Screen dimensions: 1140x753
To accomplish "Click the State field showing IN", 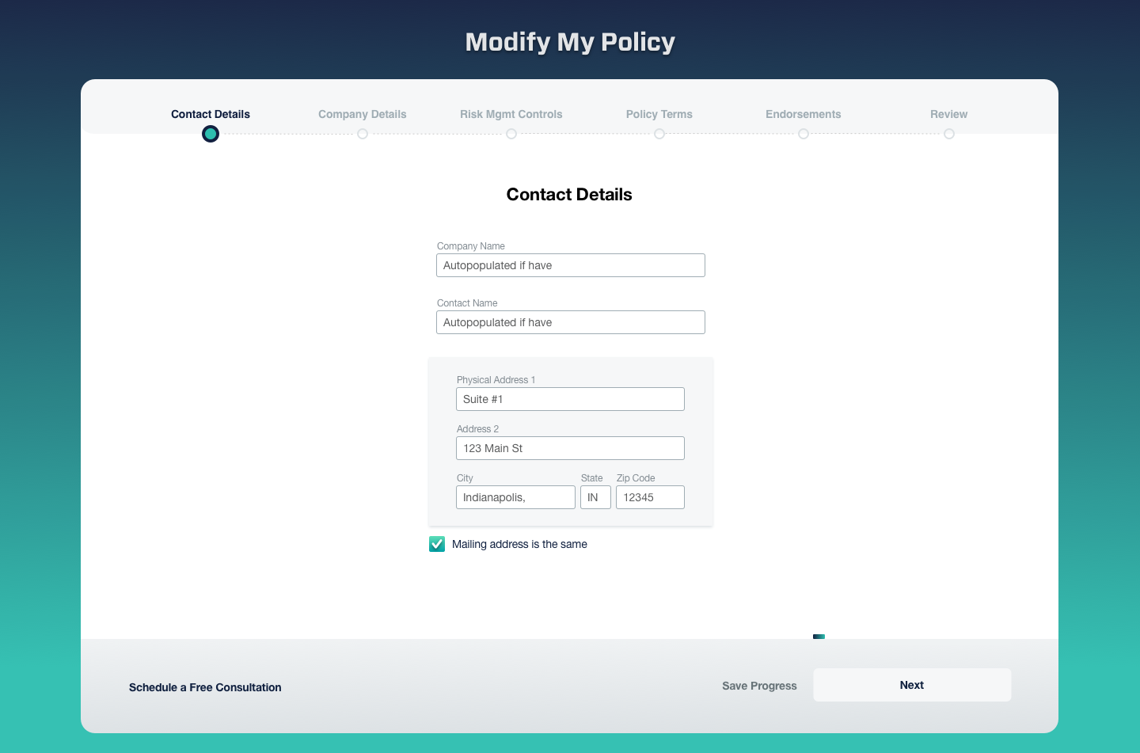I will 595,497.
